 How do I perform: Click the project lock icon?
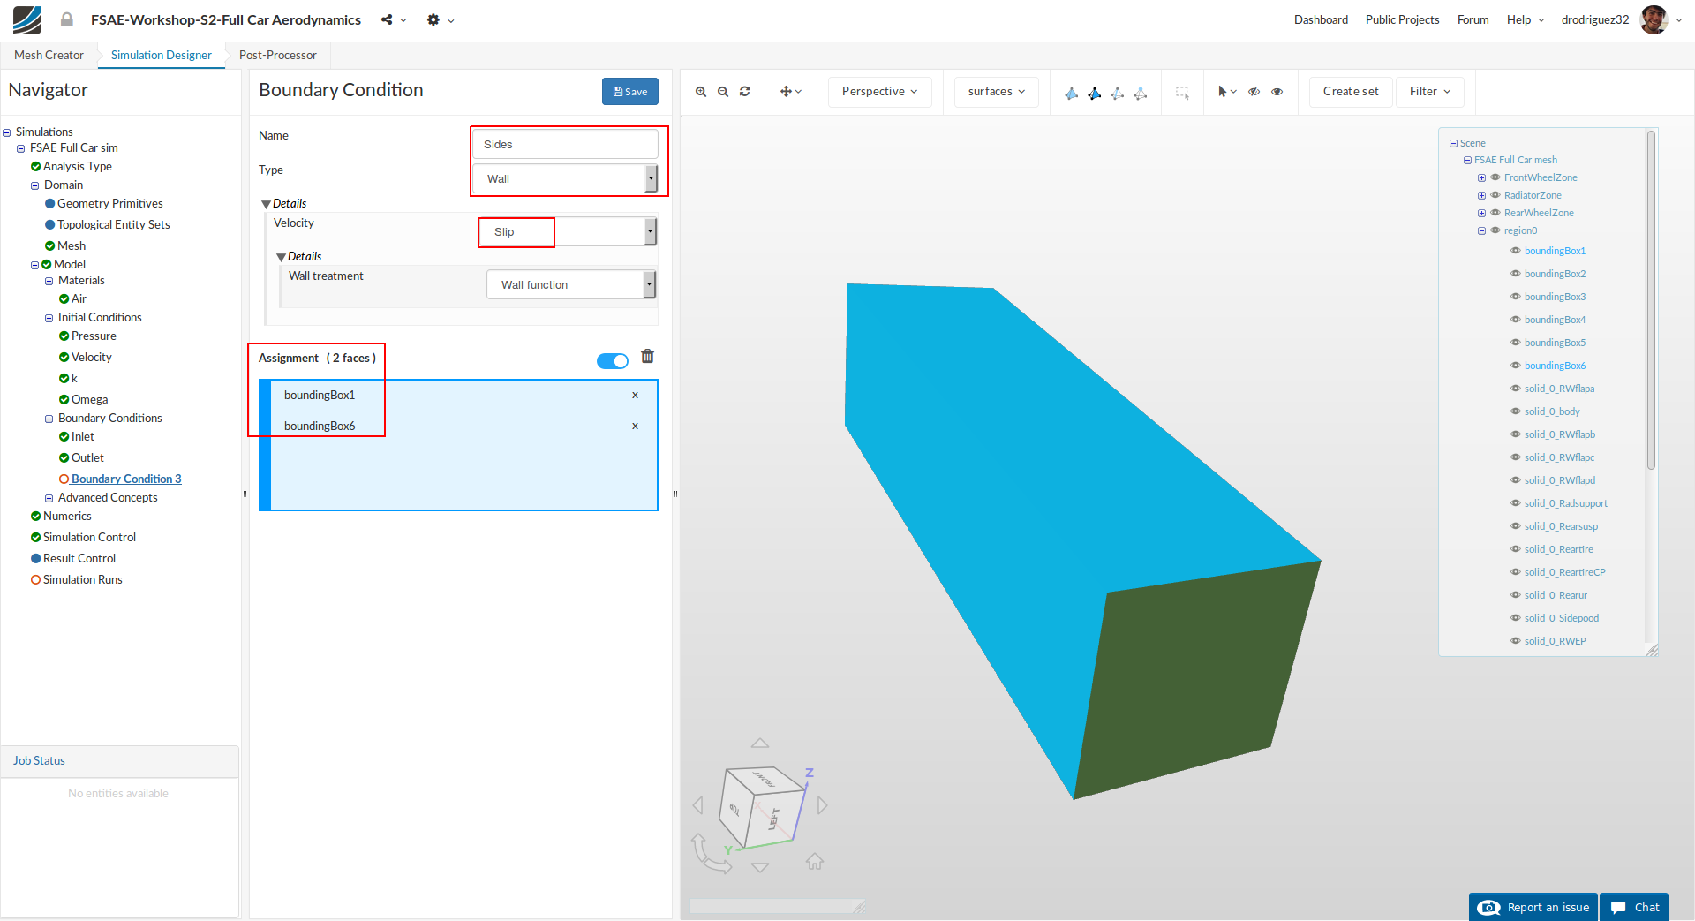click(67, 19)
